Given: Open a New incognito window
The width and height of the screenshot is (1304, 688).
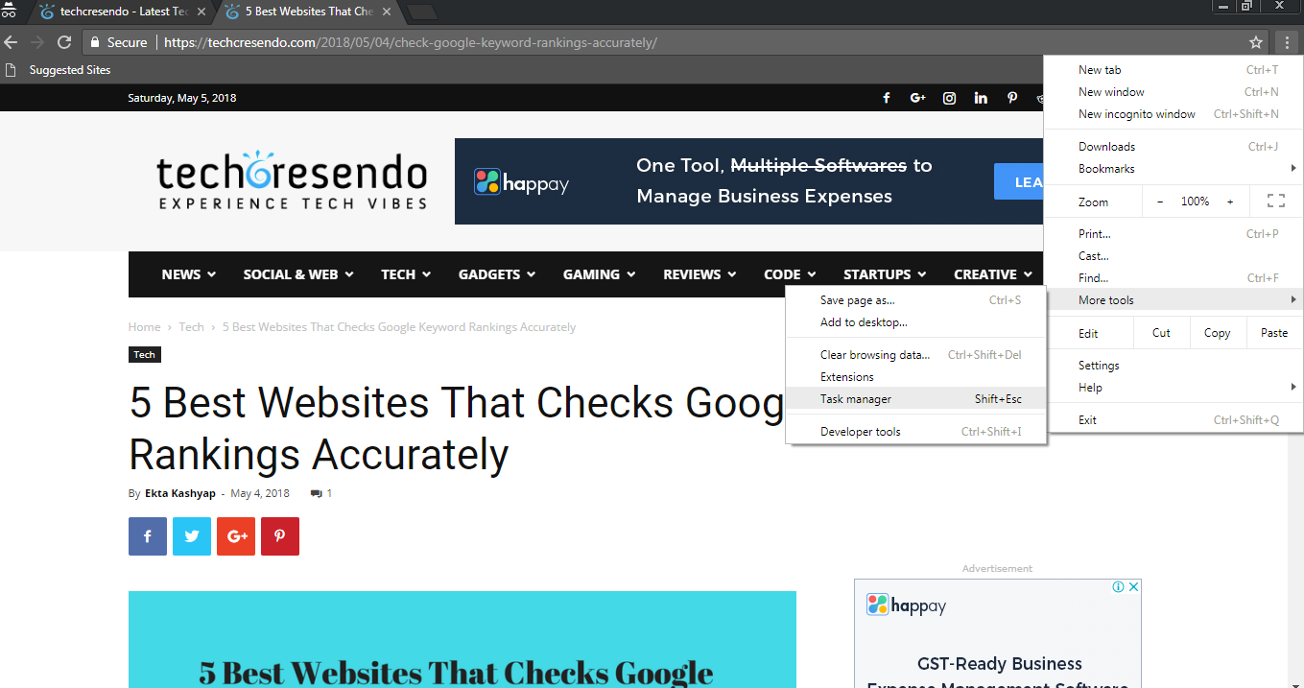Looking at the screenshot, I should pos(1174,114).
